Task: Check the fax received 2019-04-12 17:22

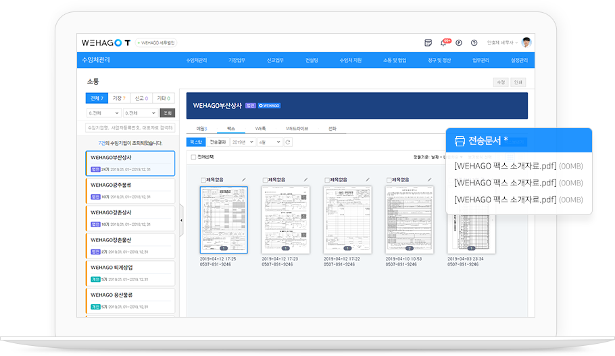Action: [x=327, y=180]
